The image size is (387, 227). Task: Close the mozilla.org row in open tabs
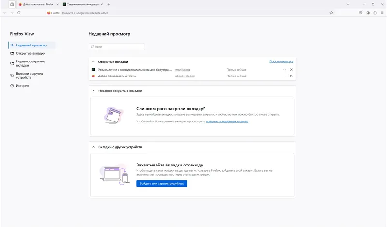tap(291, 70)
